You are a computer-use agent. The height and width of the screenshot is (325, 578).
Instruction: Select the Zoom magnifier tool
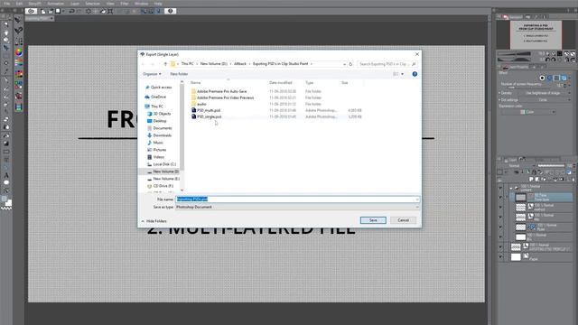pyautogui.click(x=6, y=24)
